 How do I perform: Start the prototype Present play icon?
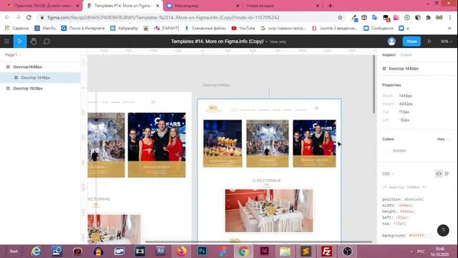[429, 42]
